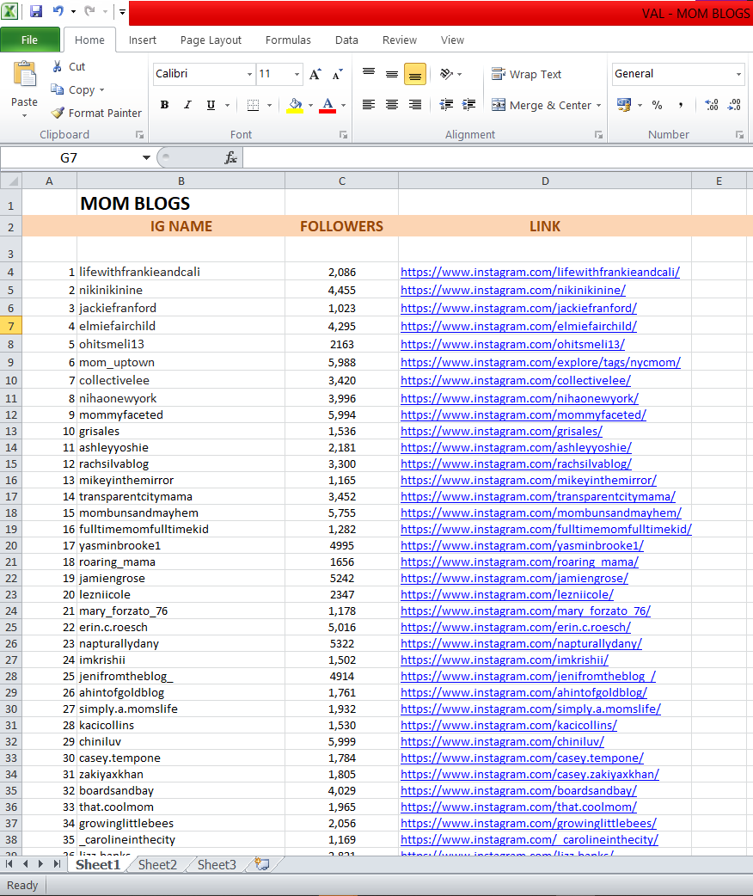This screenshot has height=896, width=753.
Task: Open the General number format dropdown
Action: click(738, 74)
